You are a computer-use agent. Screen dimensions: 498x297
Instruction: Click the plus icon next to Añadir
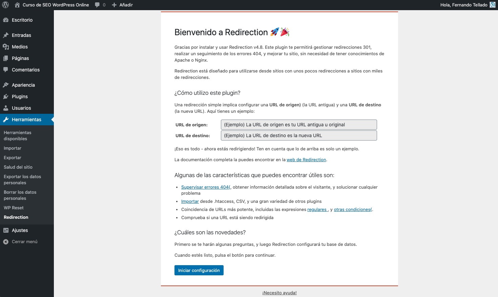click(114, 5)
